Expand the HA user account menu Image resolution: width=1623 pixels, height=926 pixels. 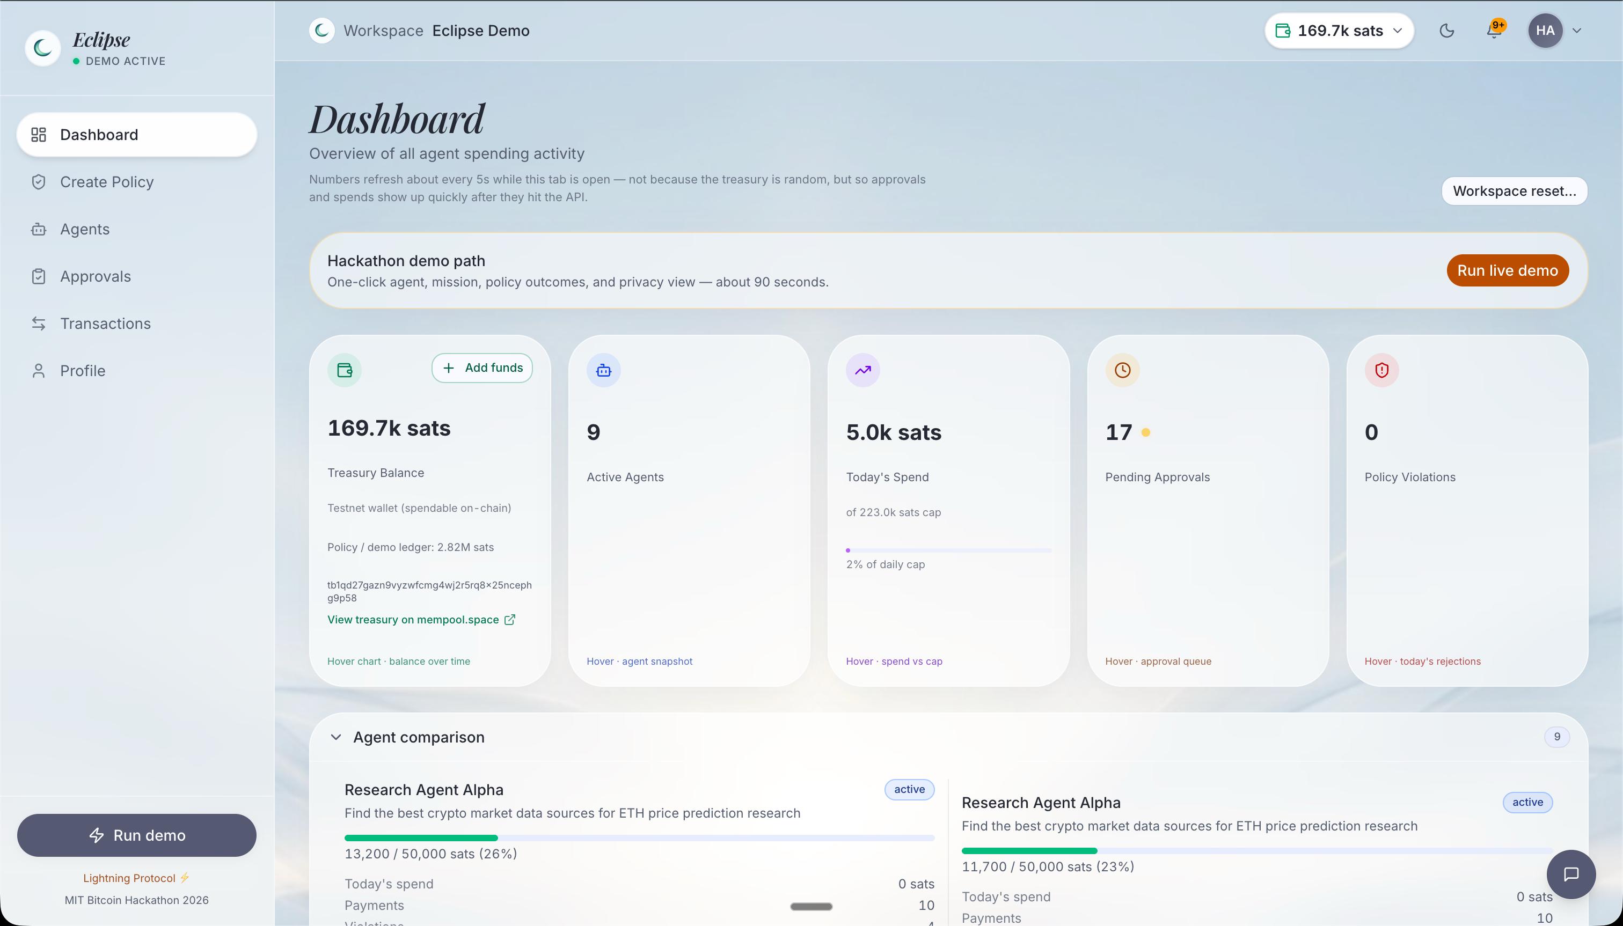(x=1576, y=31)
